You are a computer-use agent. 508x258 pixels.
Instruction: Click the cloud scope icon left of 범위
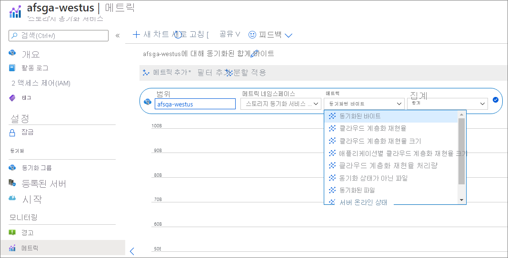coord(148,102)
